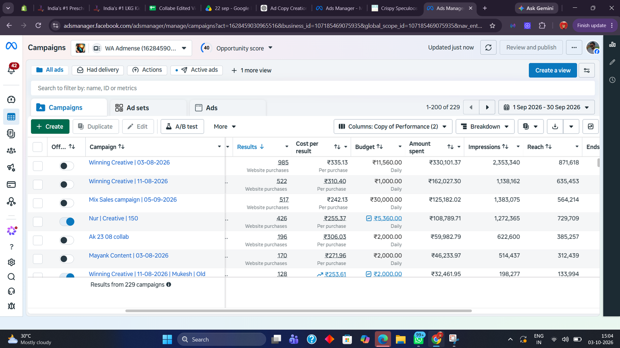Open activity history clock on right rail
This screenshot has height=348, width=620.
612,80
